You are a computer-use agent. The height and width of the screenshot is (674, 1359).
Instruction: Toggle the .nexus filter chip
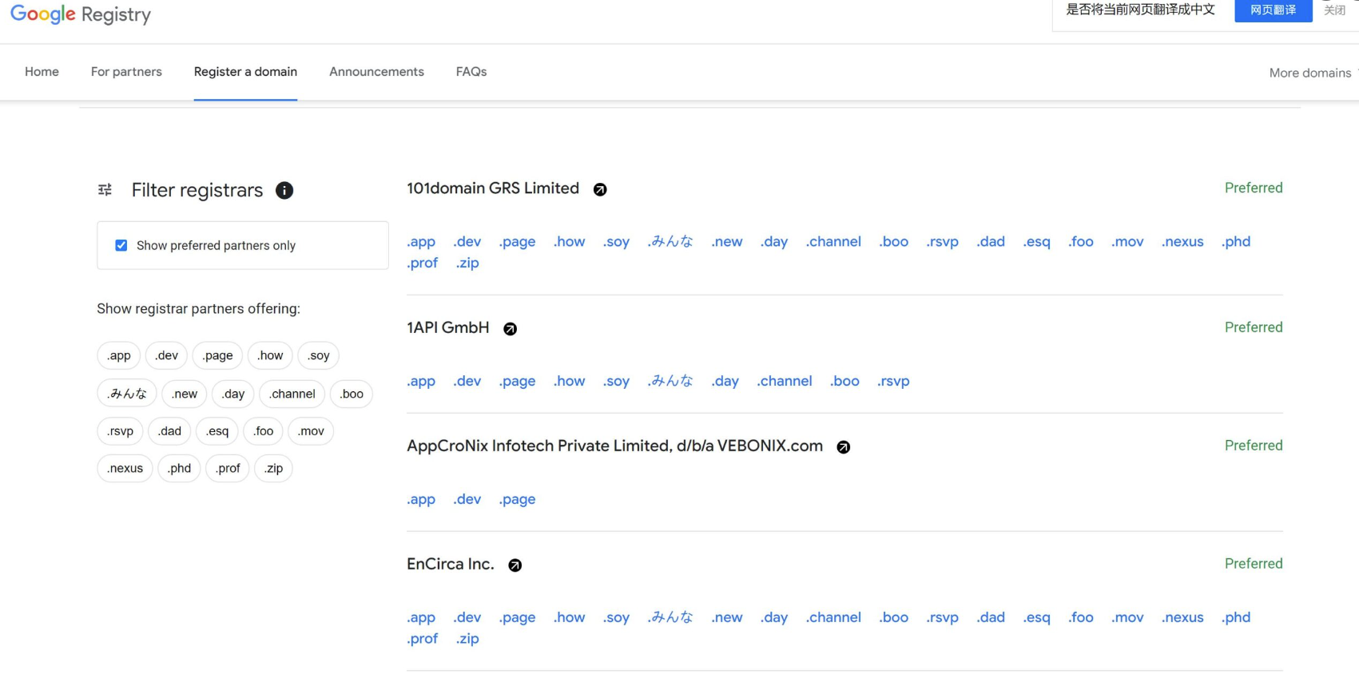[125, 468]
